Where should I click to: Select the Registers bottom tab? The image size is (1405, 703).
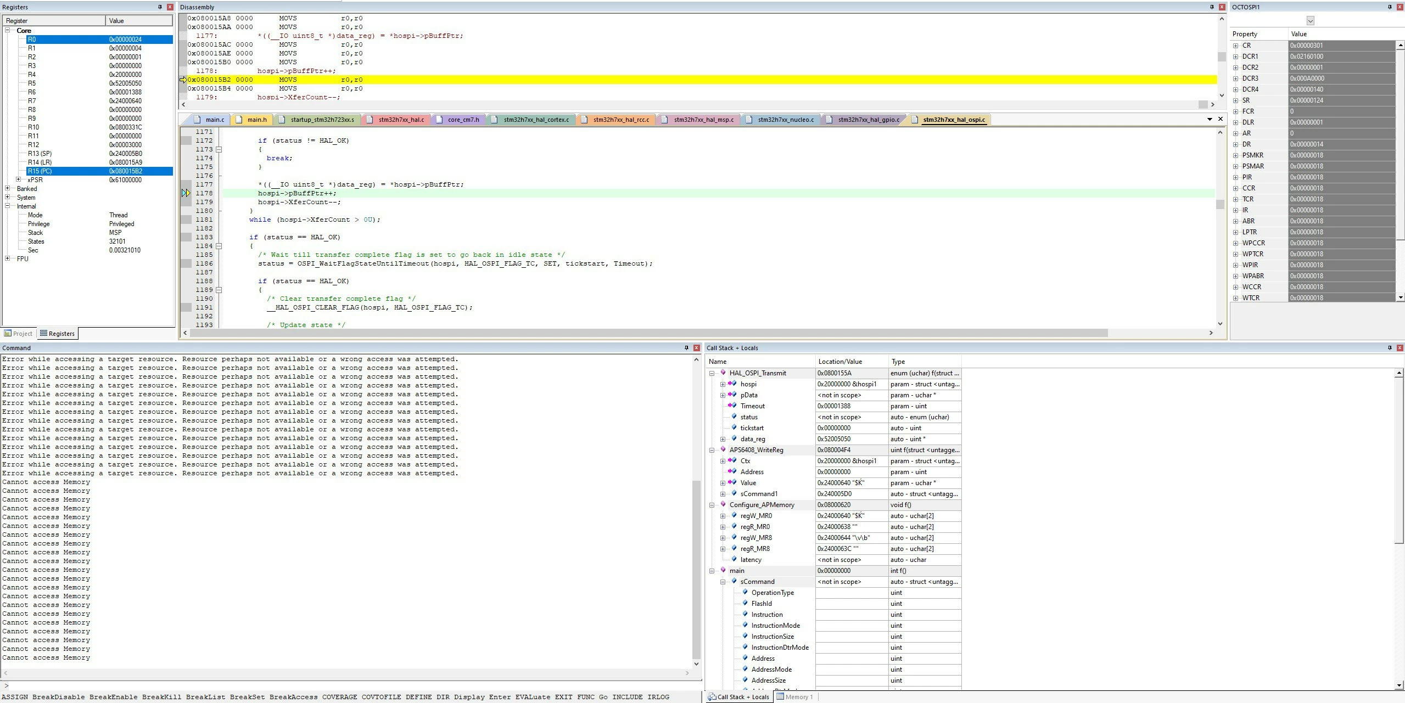pyautogui.click(x=57, y=334)
